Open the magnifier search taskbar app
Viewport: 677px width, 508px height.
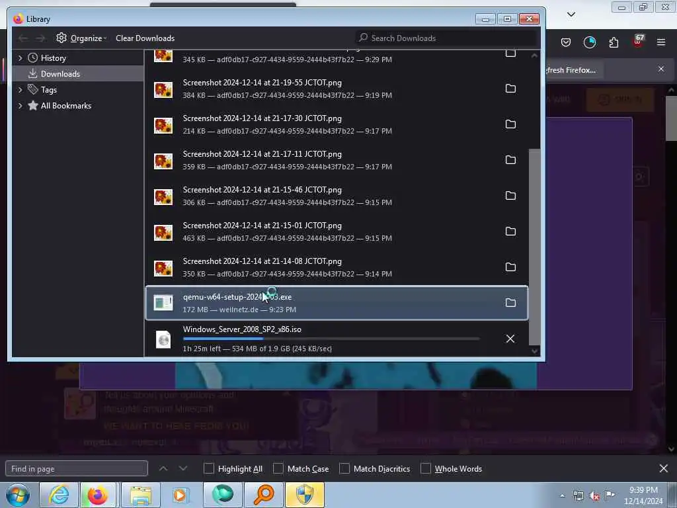click(264, 495)
